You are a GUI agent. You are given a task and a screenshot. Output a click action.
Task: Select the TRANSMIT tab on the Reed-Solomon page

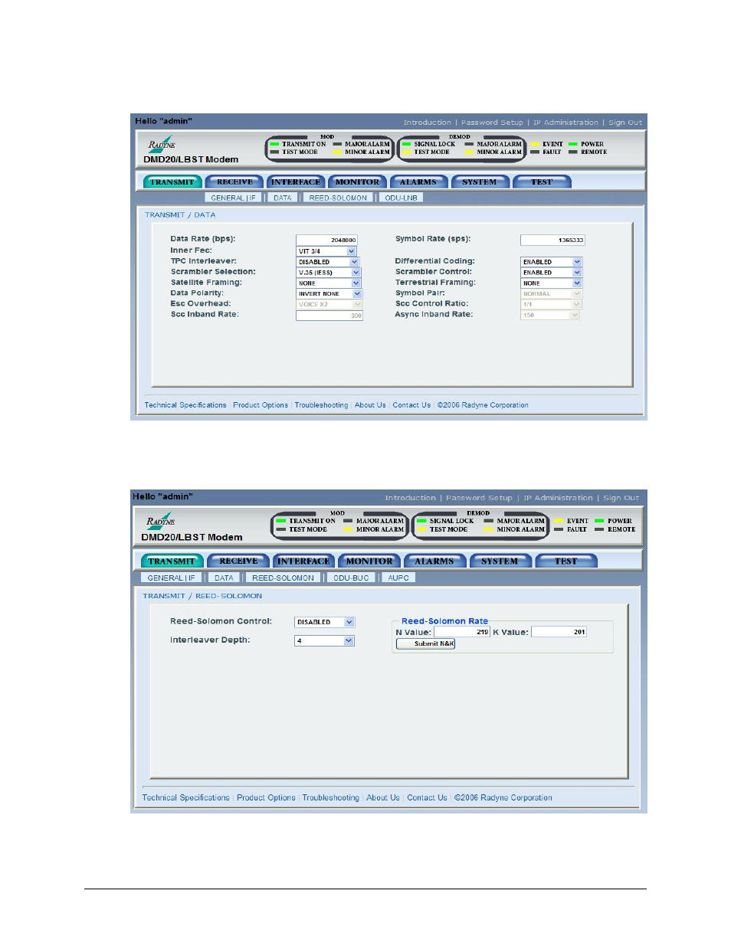tap(172, 561)
